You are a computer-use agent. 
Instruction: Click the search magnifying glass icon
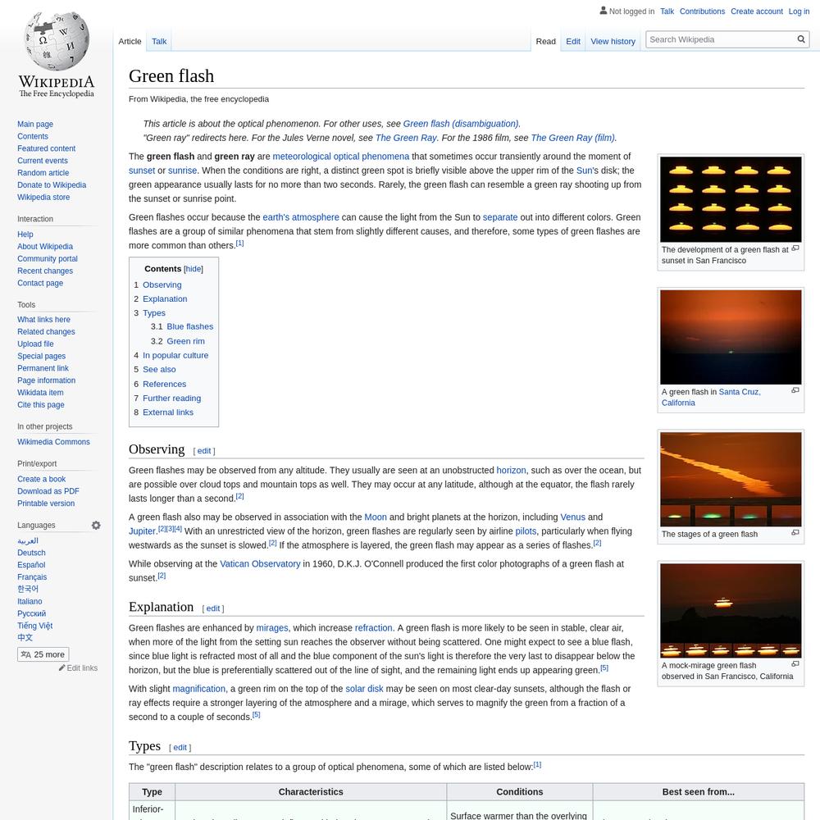pos(800,39)
